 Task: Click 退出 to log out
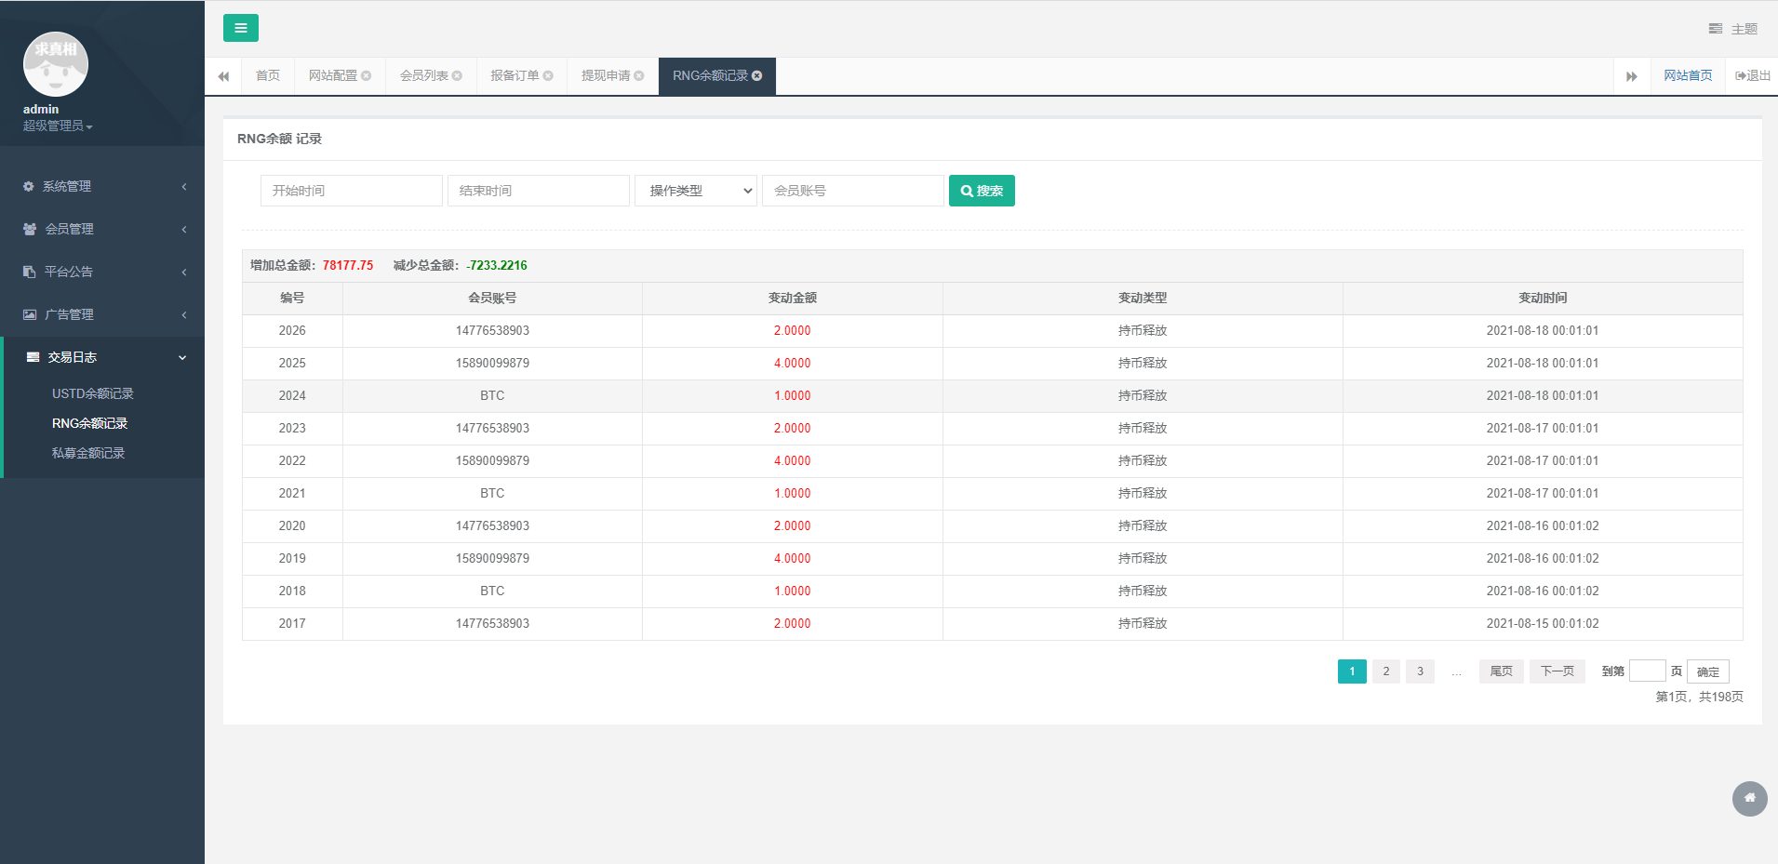point(1753,76)
